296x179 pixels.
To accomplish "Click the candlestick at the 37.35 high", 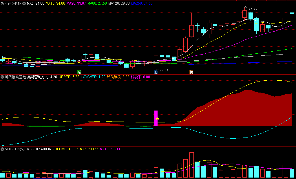I will (x=245, y=13).
